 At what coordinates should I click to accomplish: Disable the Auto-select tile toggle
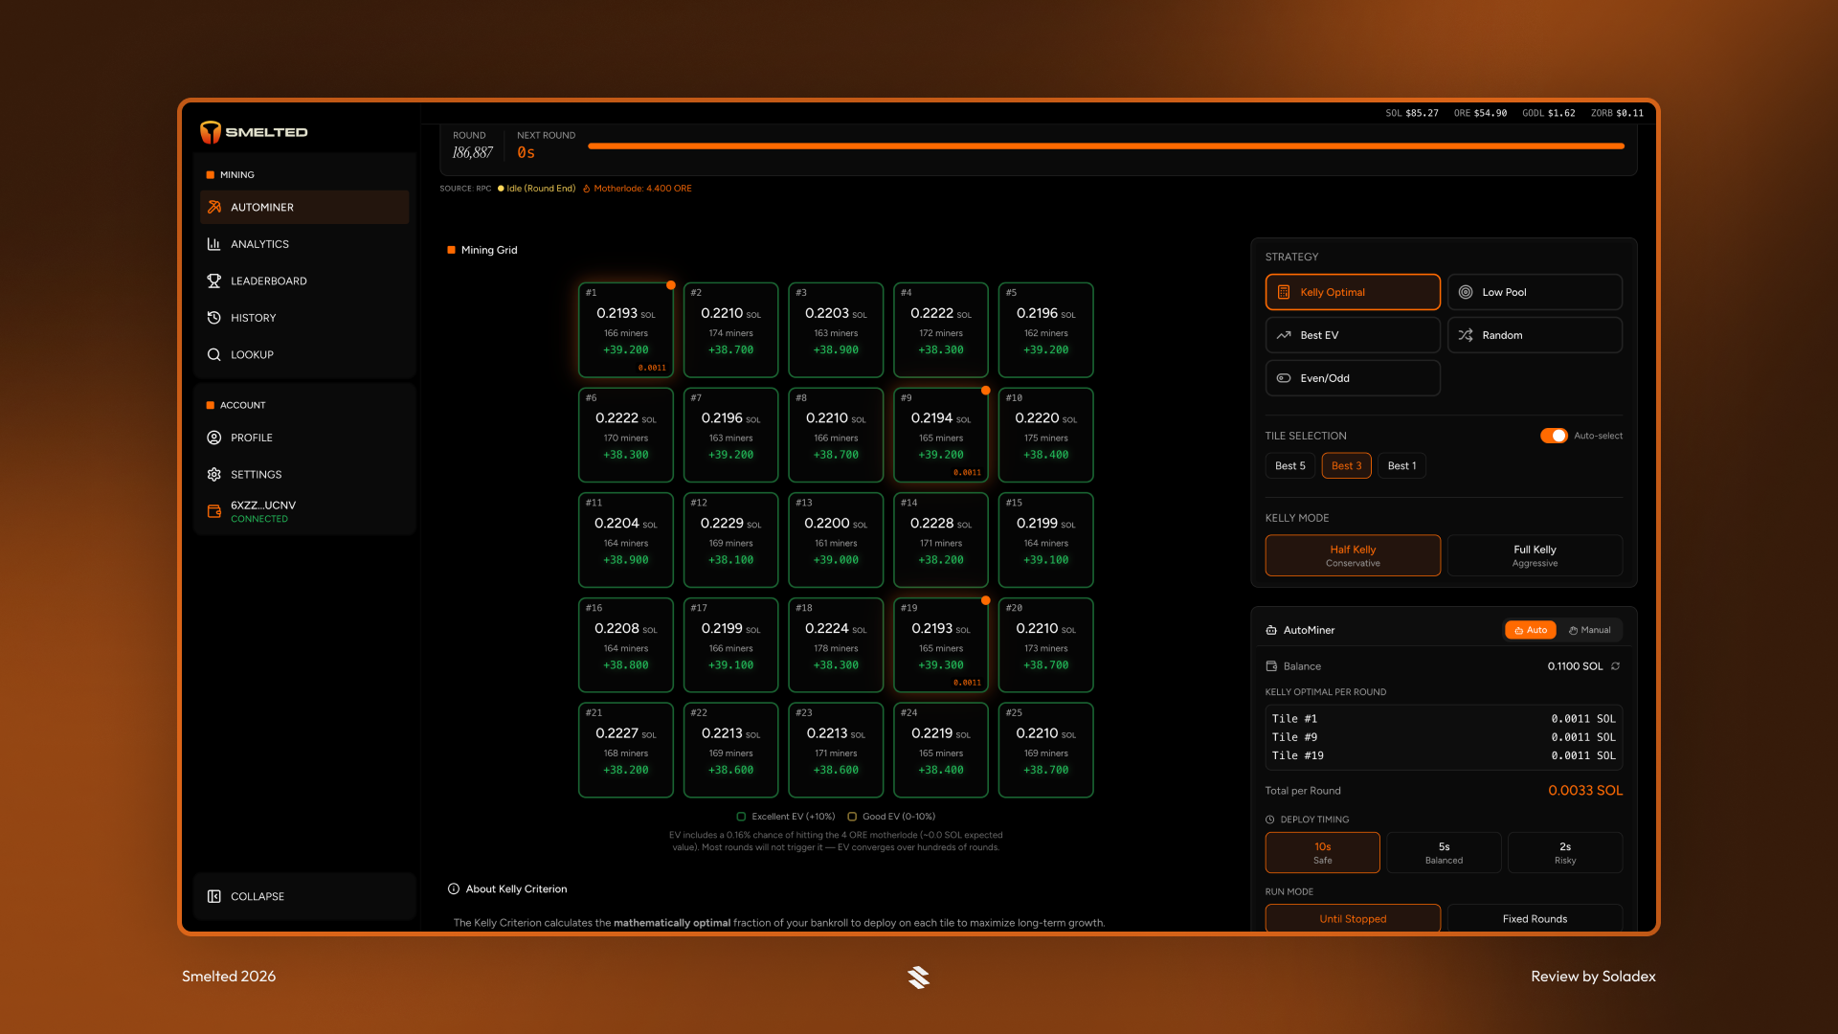[1553, 436]
